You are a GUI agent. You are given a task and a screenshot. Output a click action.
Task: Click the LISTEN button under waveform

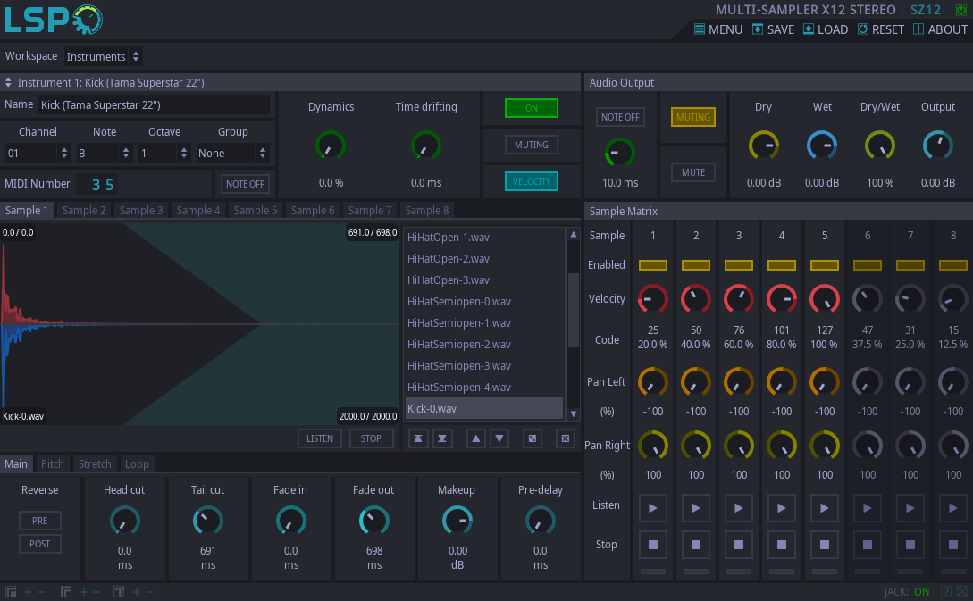pos(320,438)
